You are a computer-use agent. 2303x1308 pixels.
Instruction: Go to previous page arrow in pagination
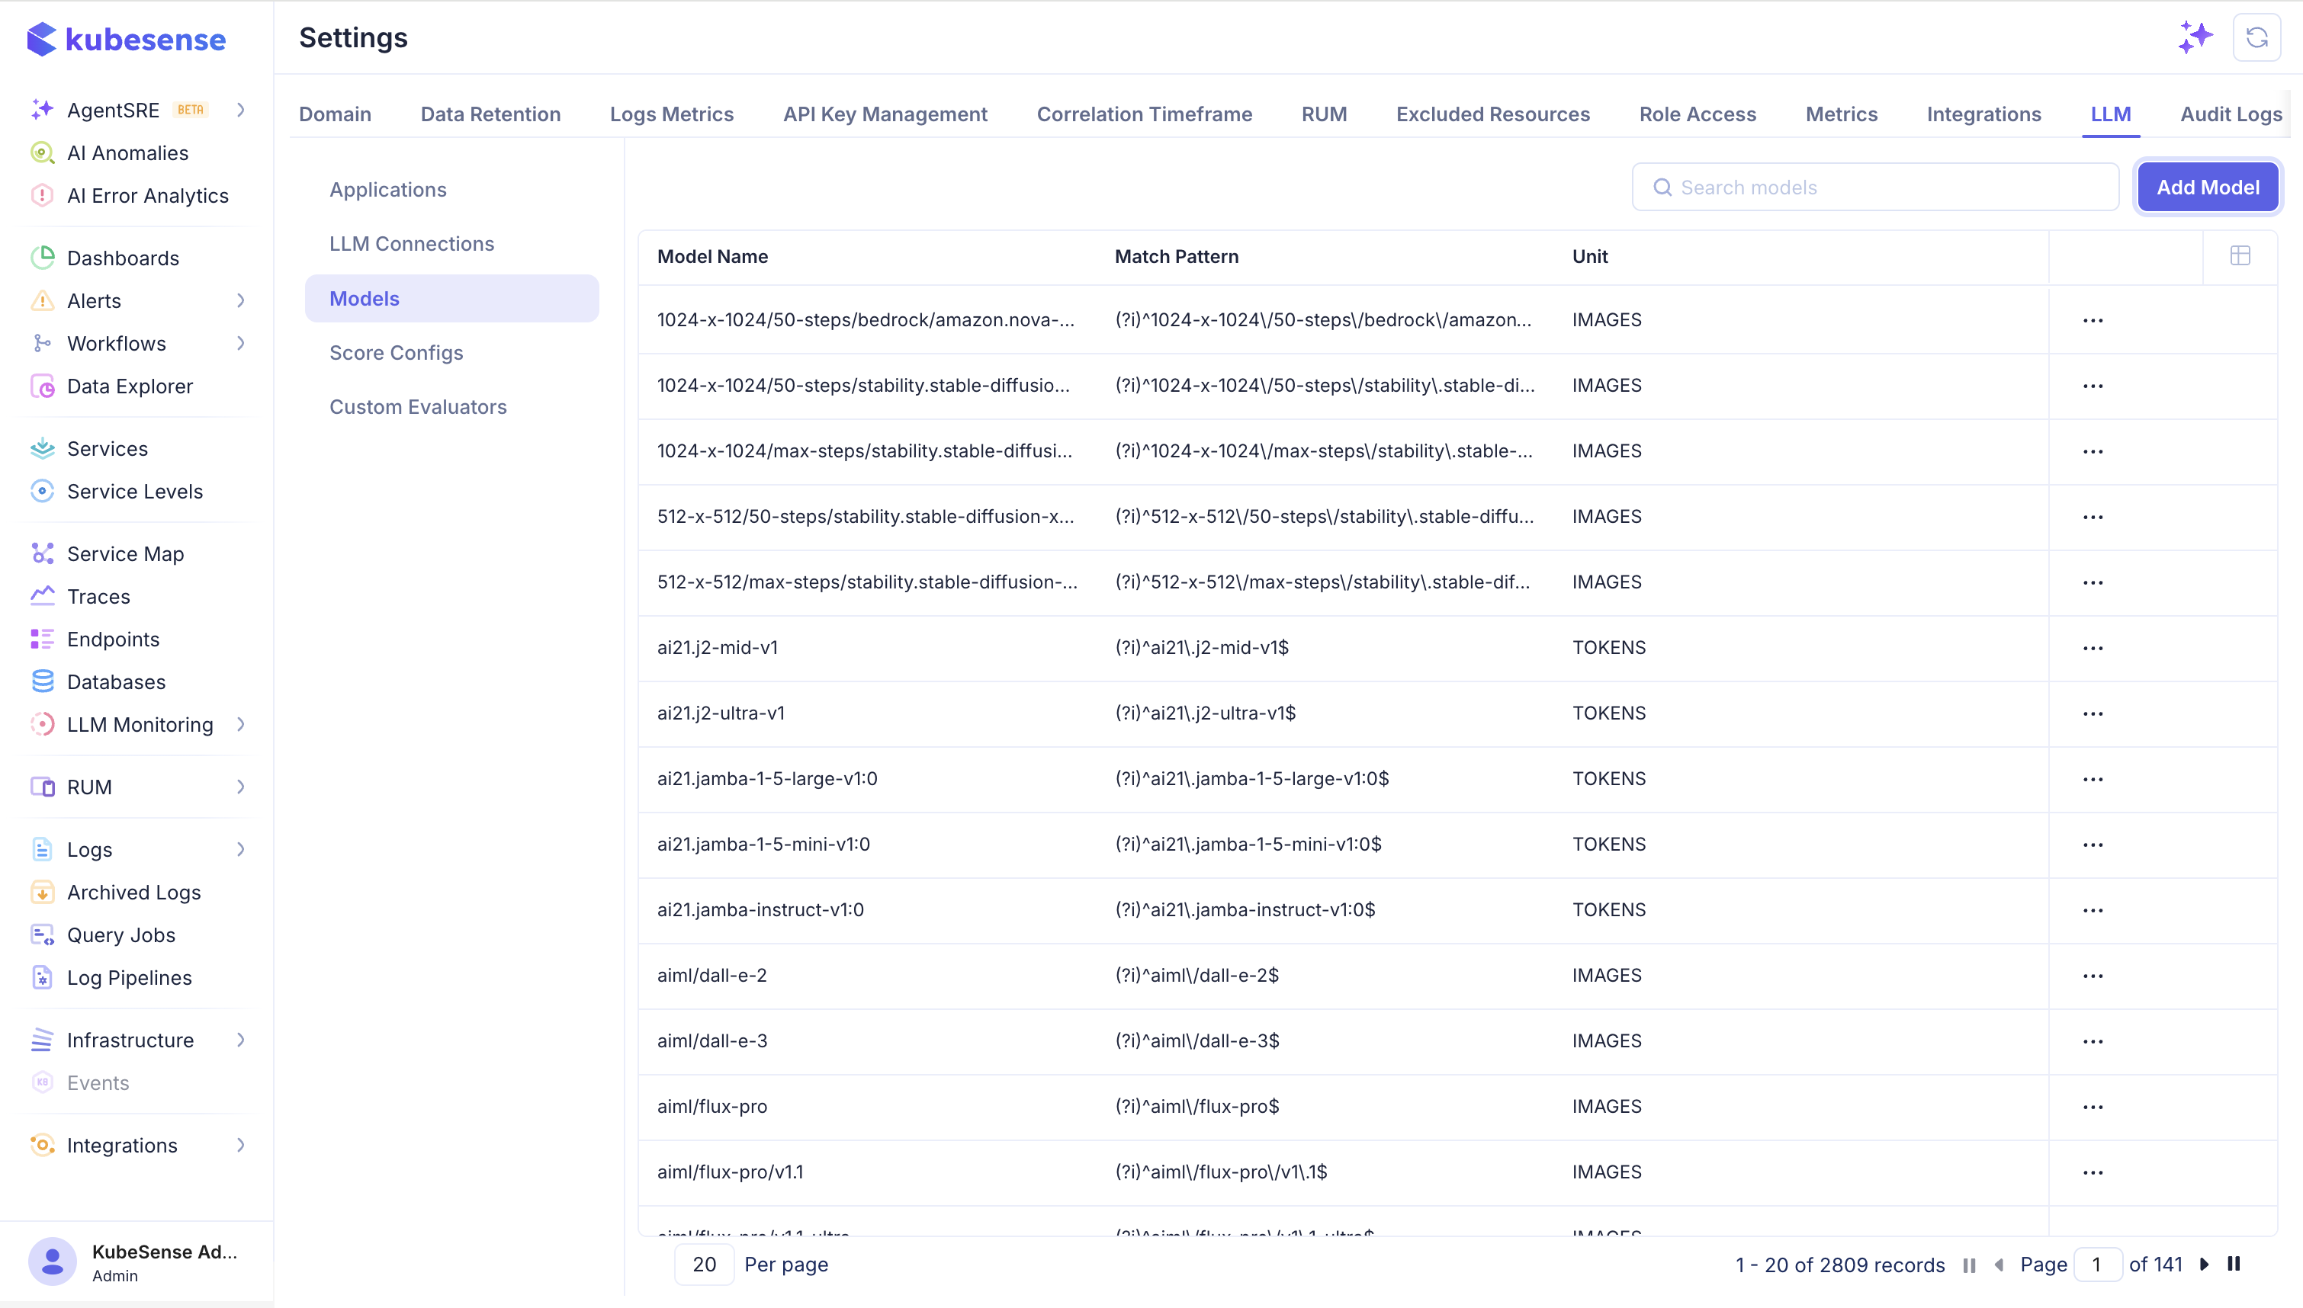tap(1999, 1265)
